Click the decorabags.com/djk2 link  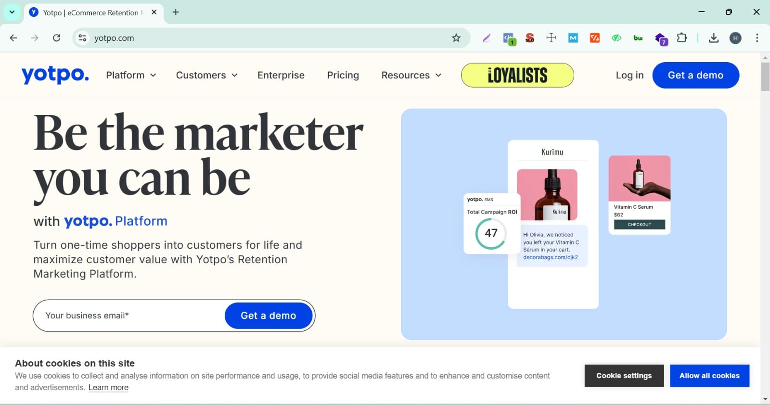[x=551, y=257]
